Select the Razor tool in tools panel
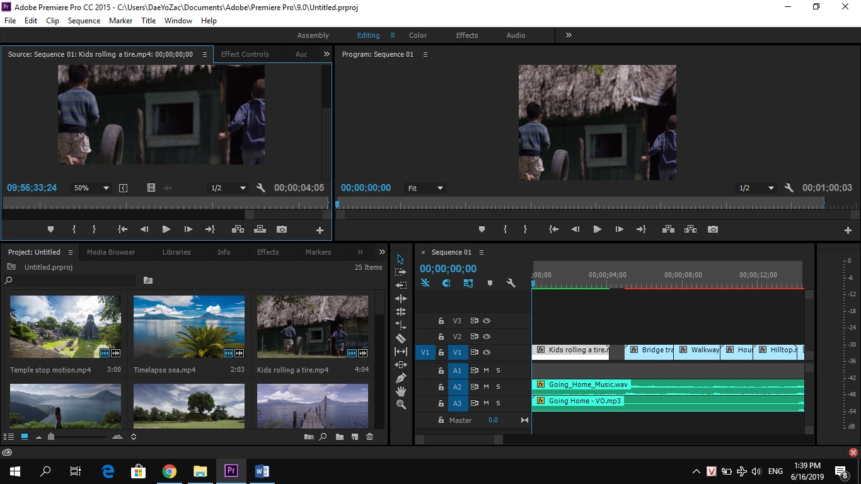The width and height of the screenshot is (861, 484). (401, 338)
